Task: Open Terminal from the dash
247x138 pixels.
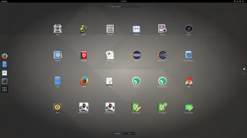Action: [x=5, y=81]
